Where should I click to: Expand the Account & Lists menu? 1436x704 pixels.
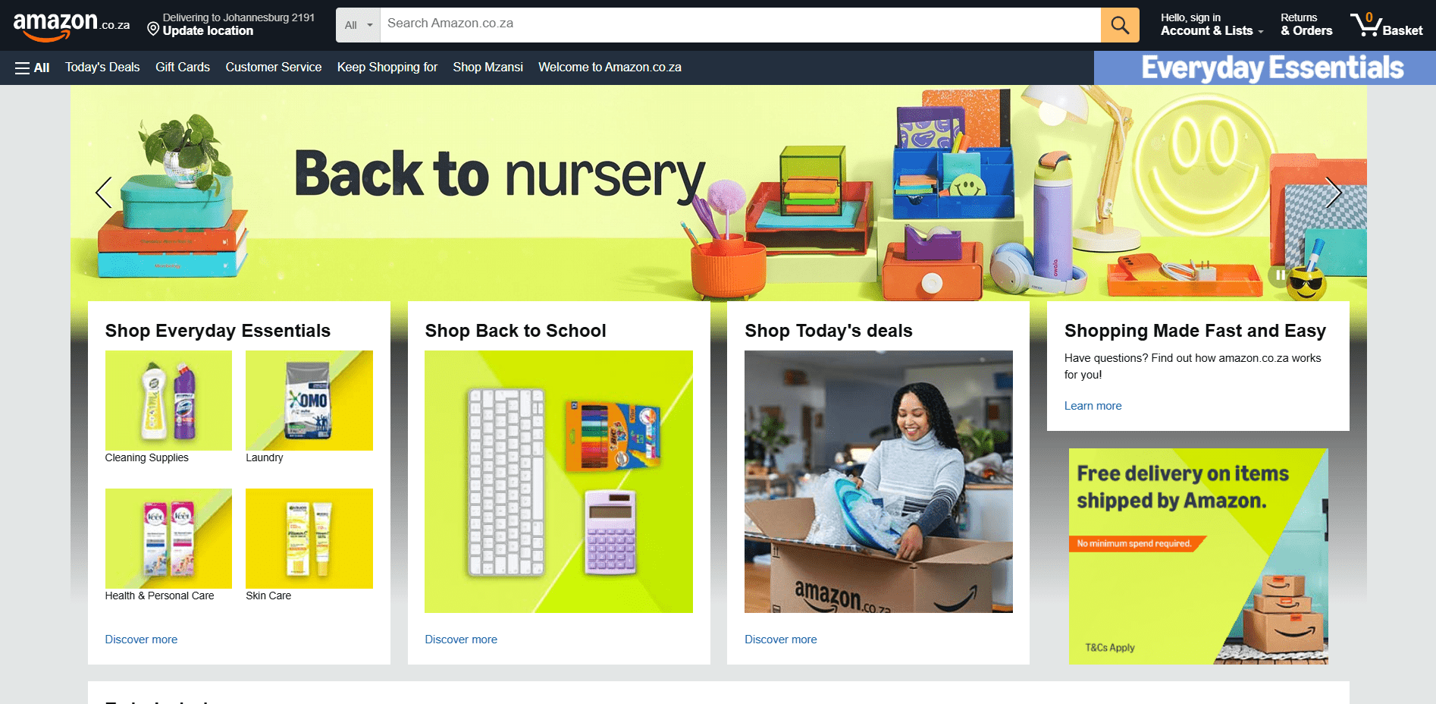click(x=1212, y=25)
